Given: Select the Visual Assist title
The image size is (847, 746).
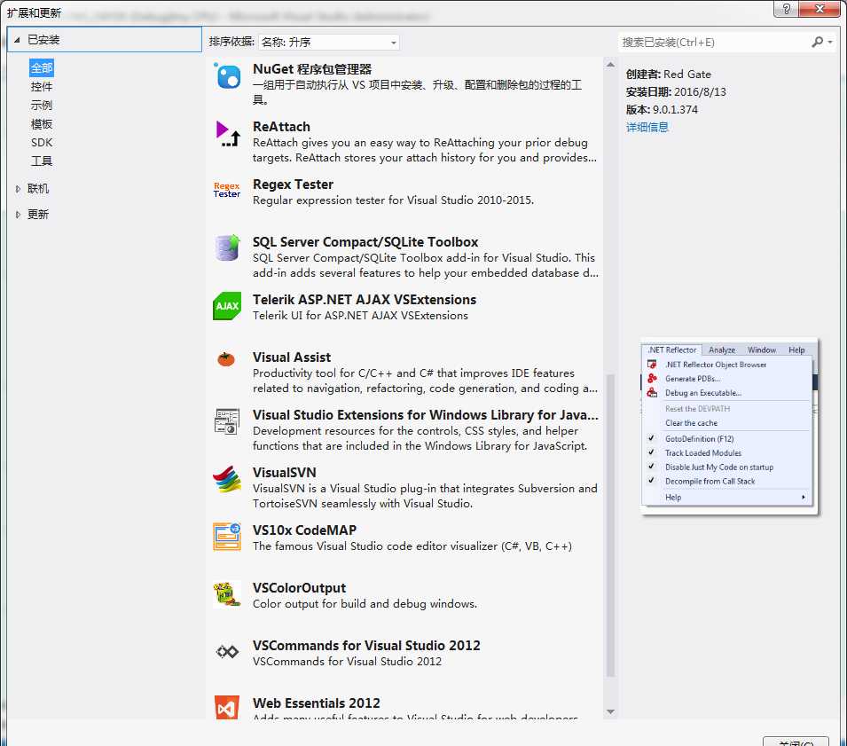Looking at the screenshot, I should [292, 357].
